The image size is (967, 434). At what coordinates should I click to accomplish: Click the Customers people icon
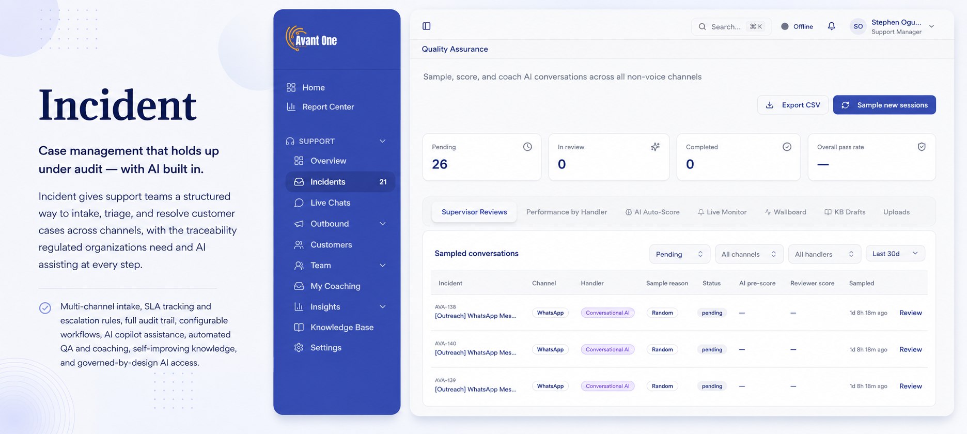(x=299, y=244)
